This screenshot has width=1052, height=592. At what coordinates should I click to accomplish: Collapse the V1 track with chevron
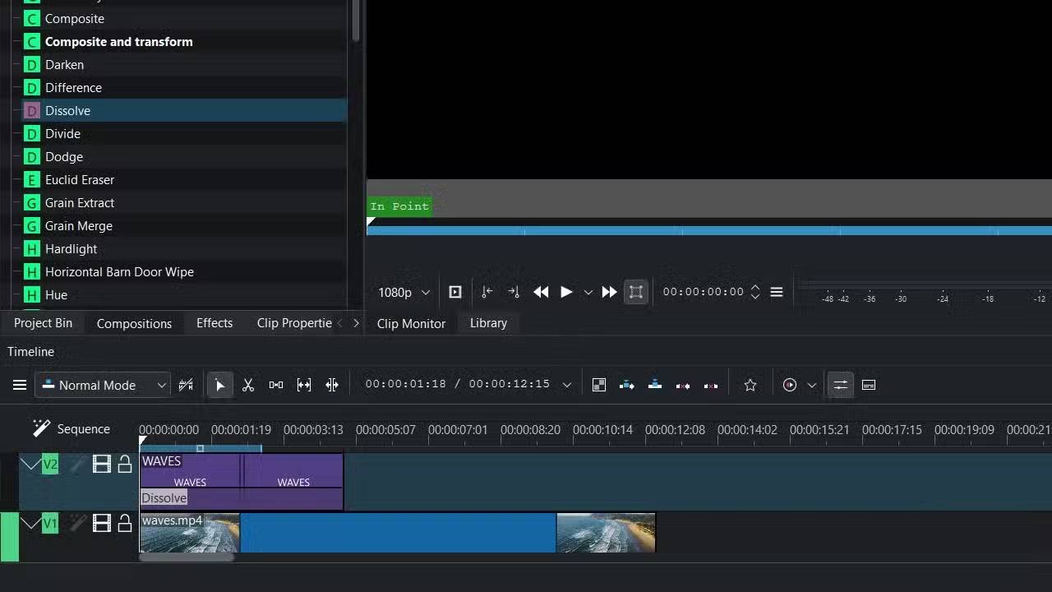click(x=30, y=523)
